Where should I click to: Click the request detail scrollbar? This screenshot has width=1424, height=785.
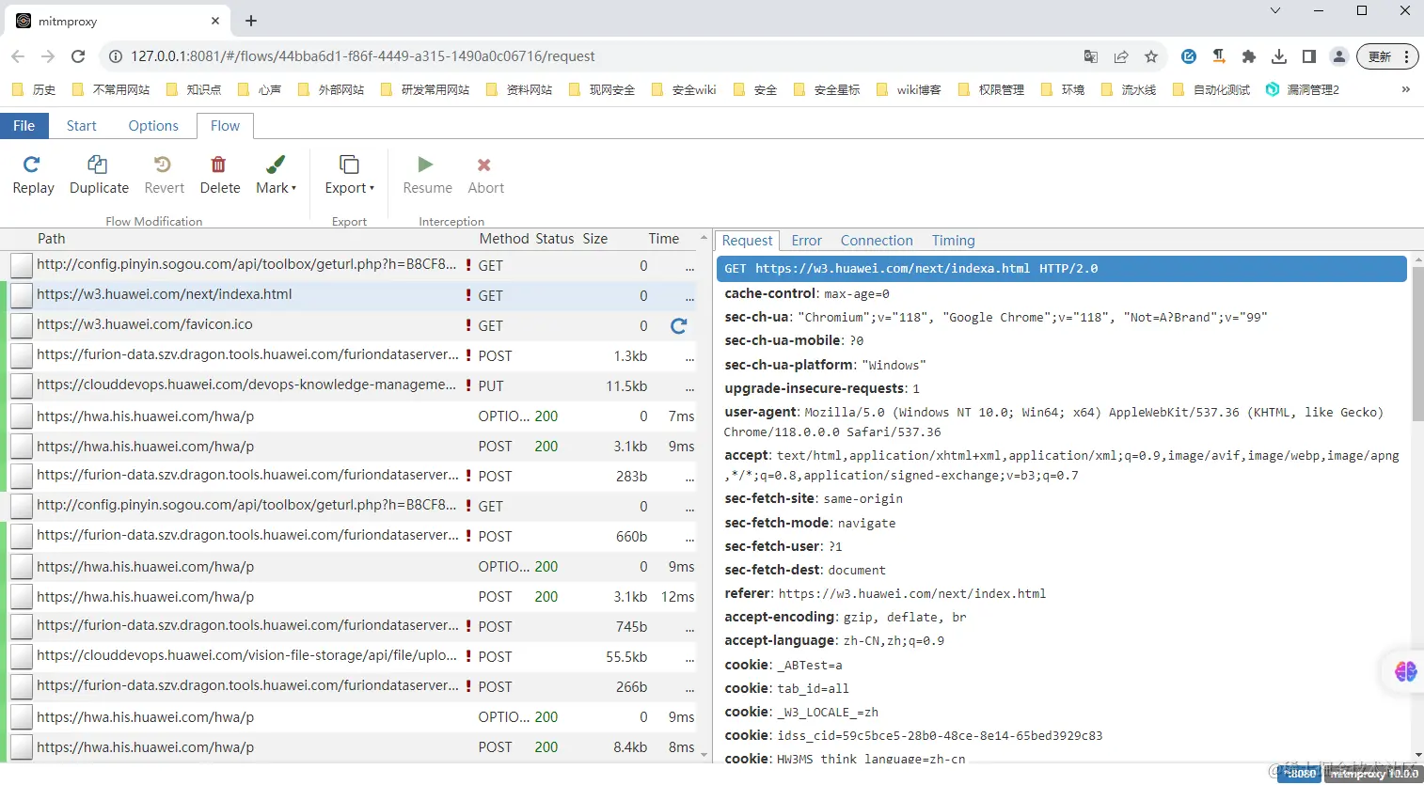click(x=1417, y=343)
